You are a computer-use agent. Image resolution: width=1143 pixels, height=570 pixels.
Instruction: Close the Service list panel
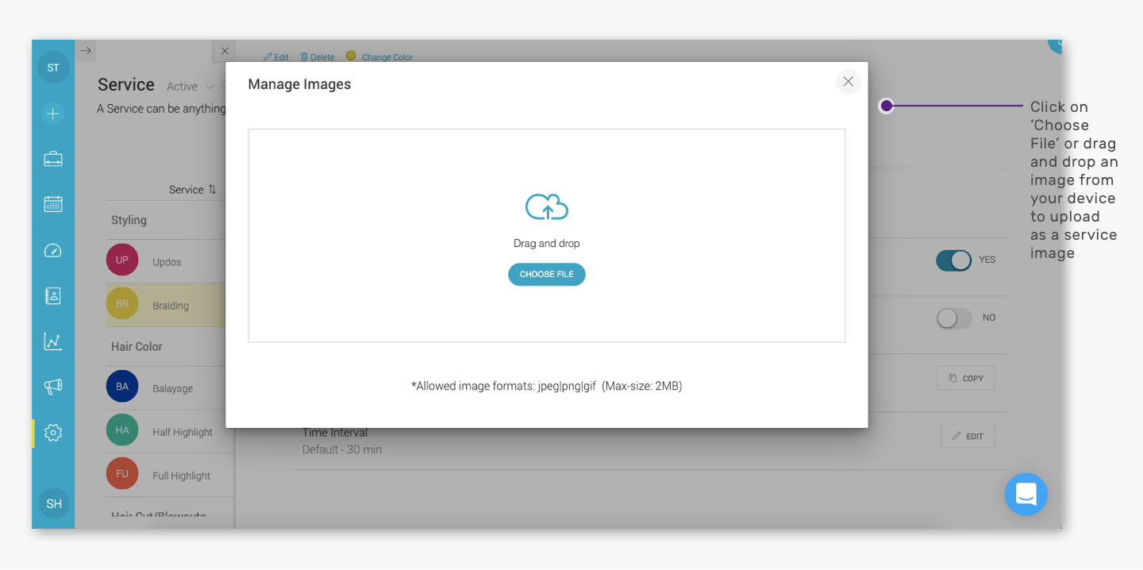(225, 51)
